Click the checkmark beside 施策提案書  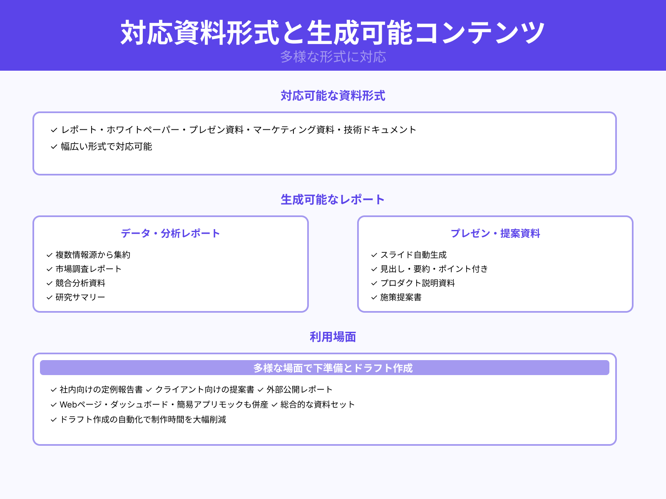(x=373, y=298)
